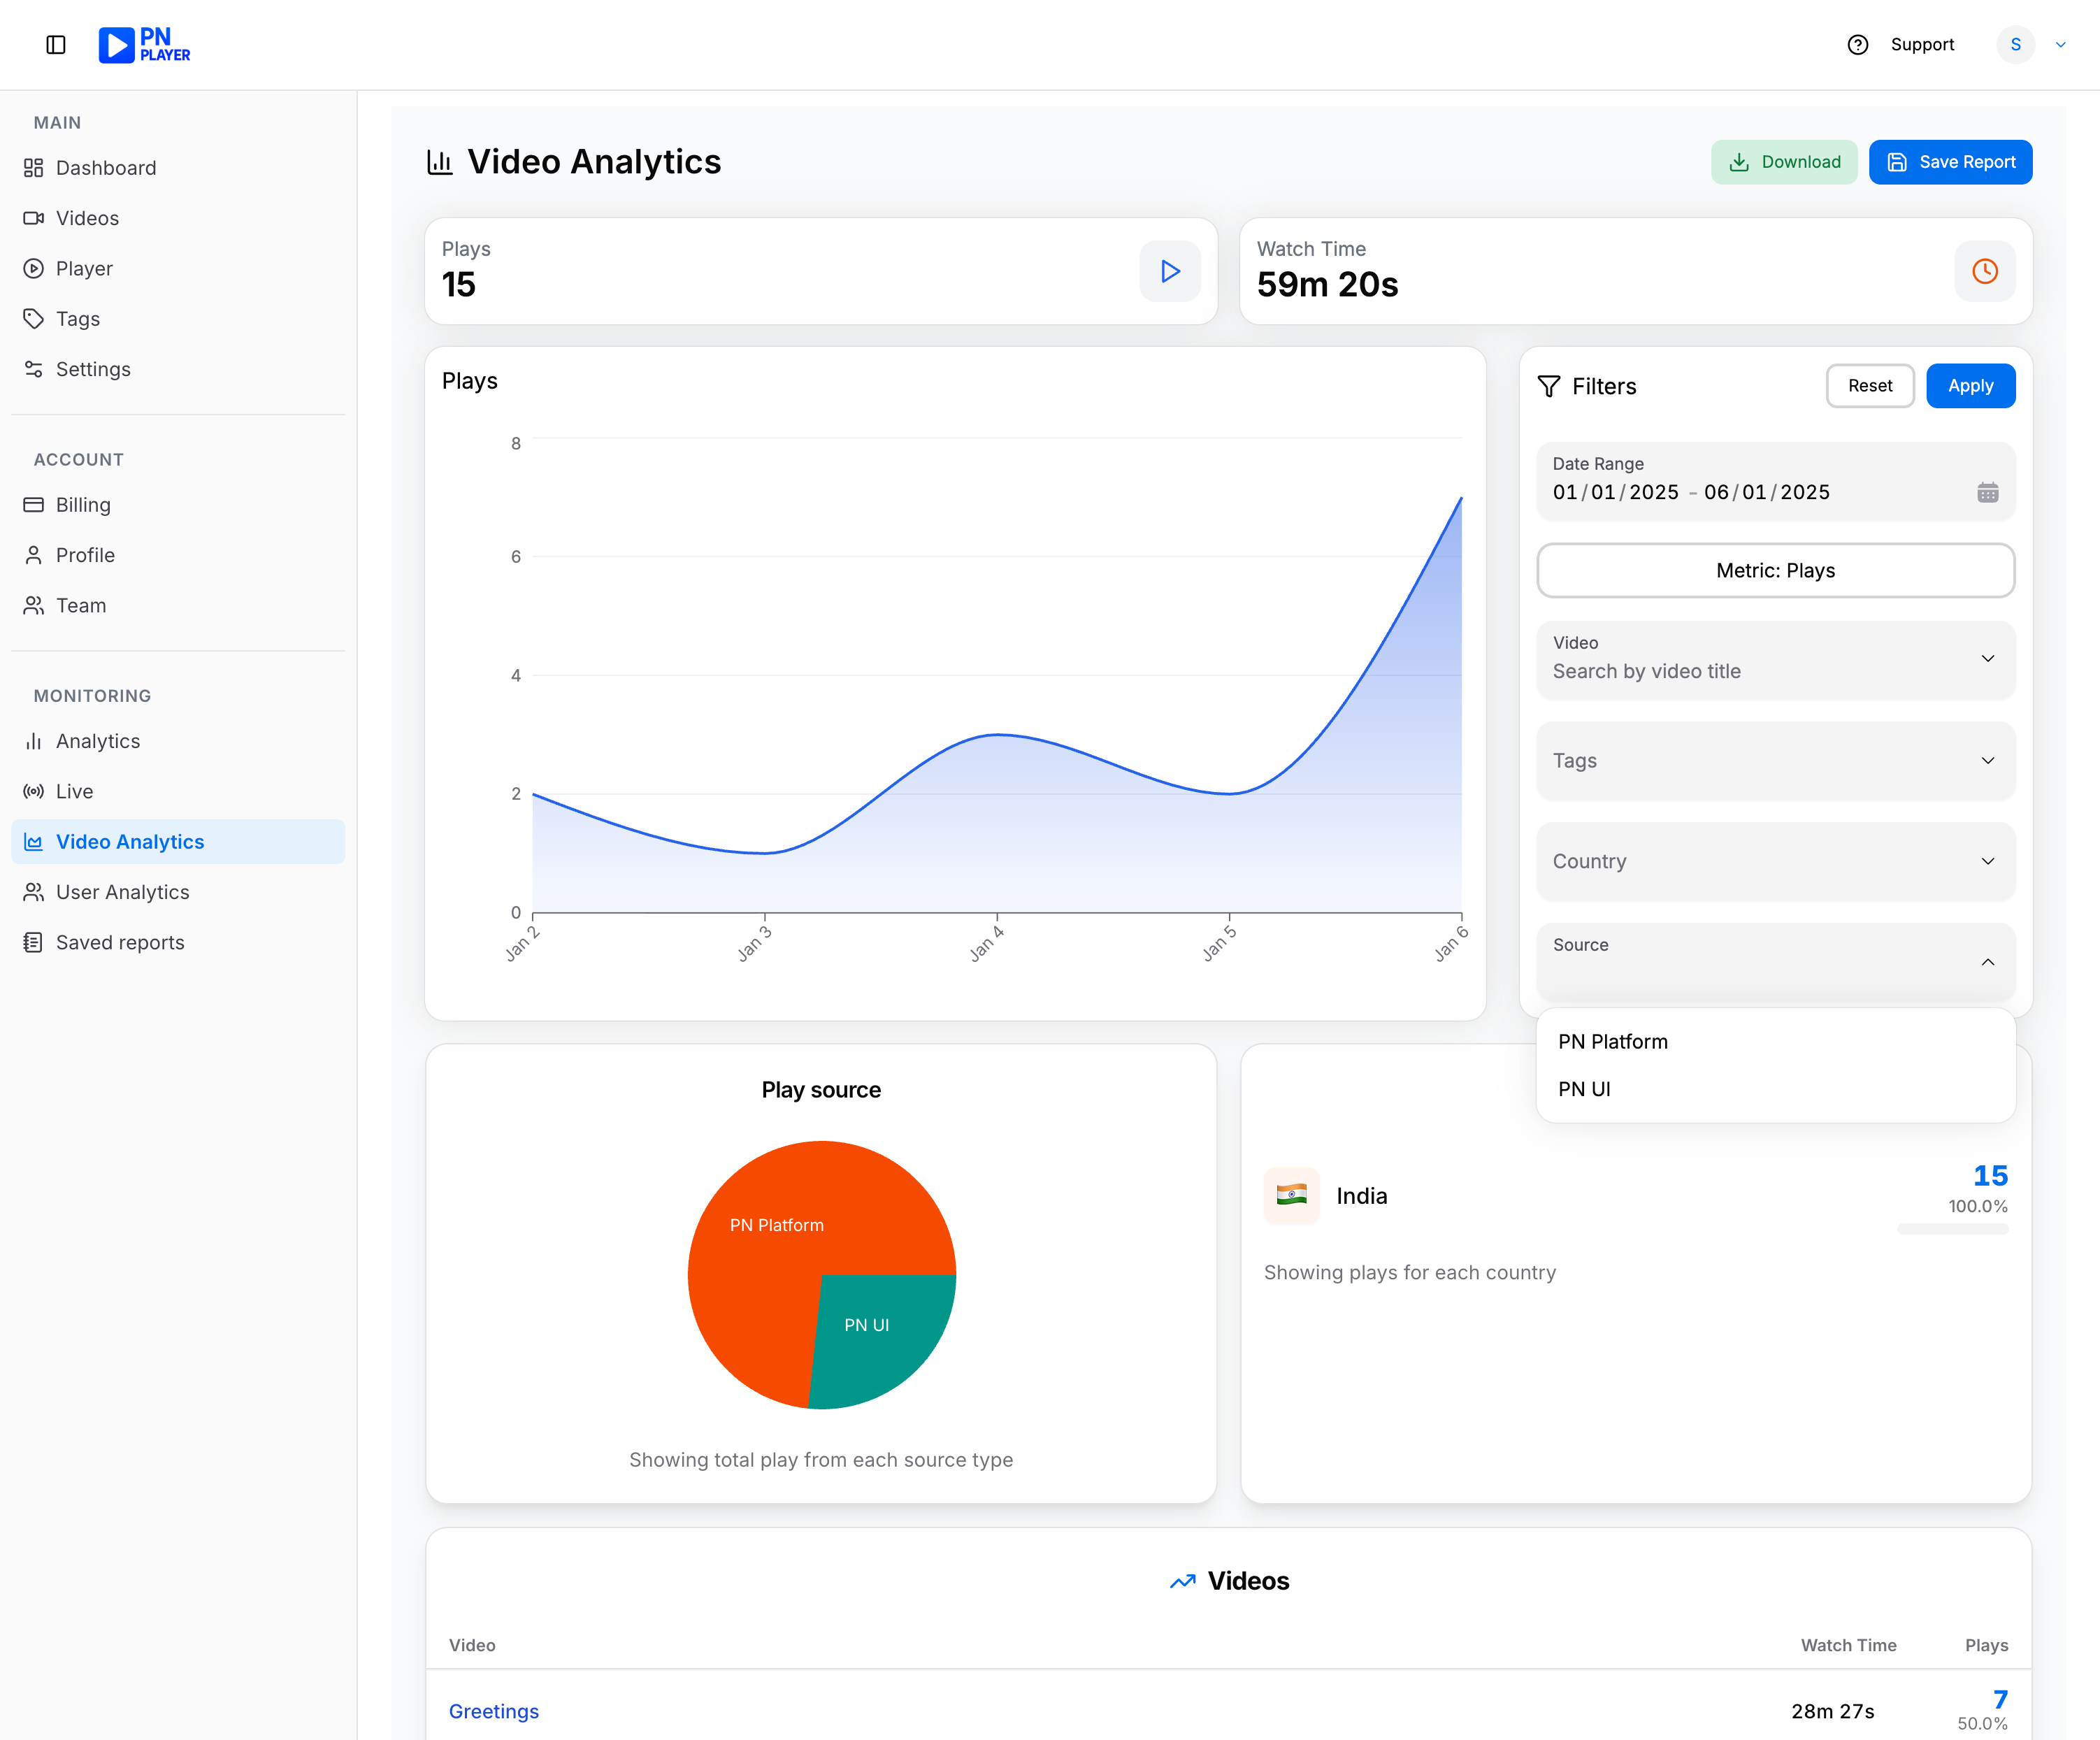Select the Live monitoring icon

[x=34, y=791]
